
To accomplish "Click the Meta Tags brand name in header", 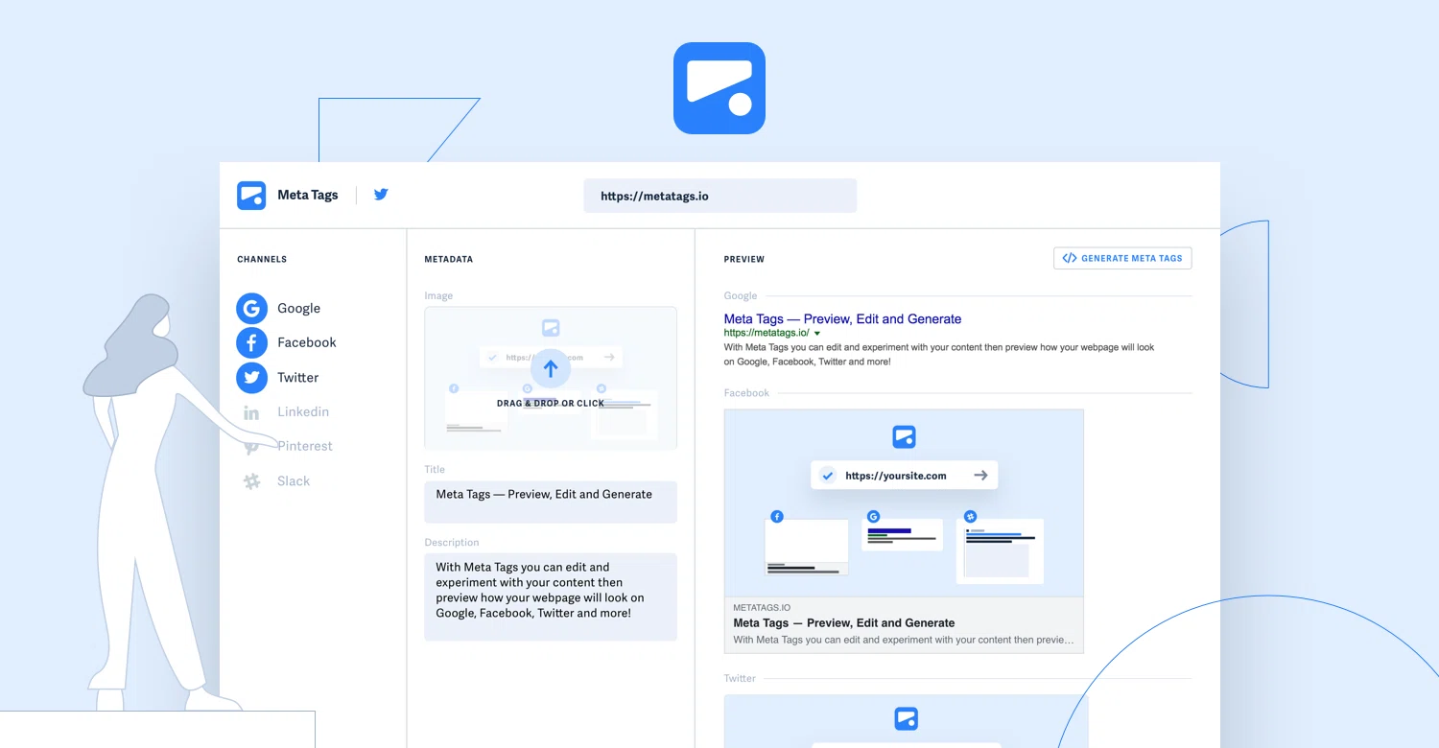I will coord(308,195).
